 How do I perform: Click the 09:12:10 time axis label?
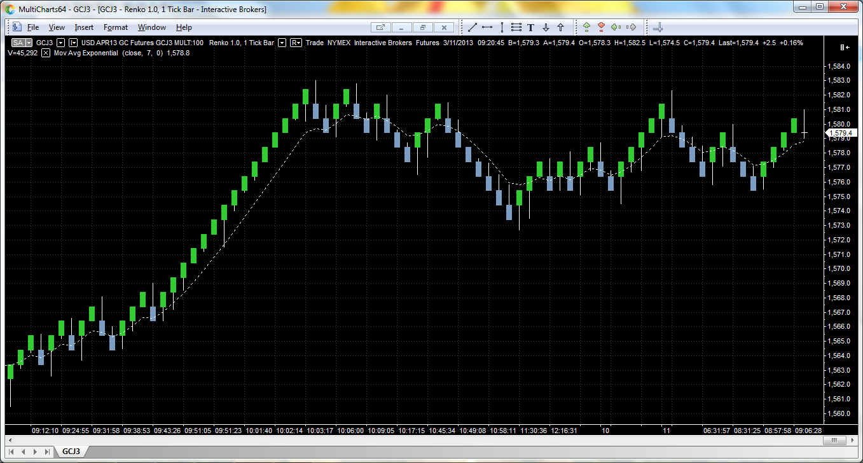pyautogui.click(x=45, y=431)
